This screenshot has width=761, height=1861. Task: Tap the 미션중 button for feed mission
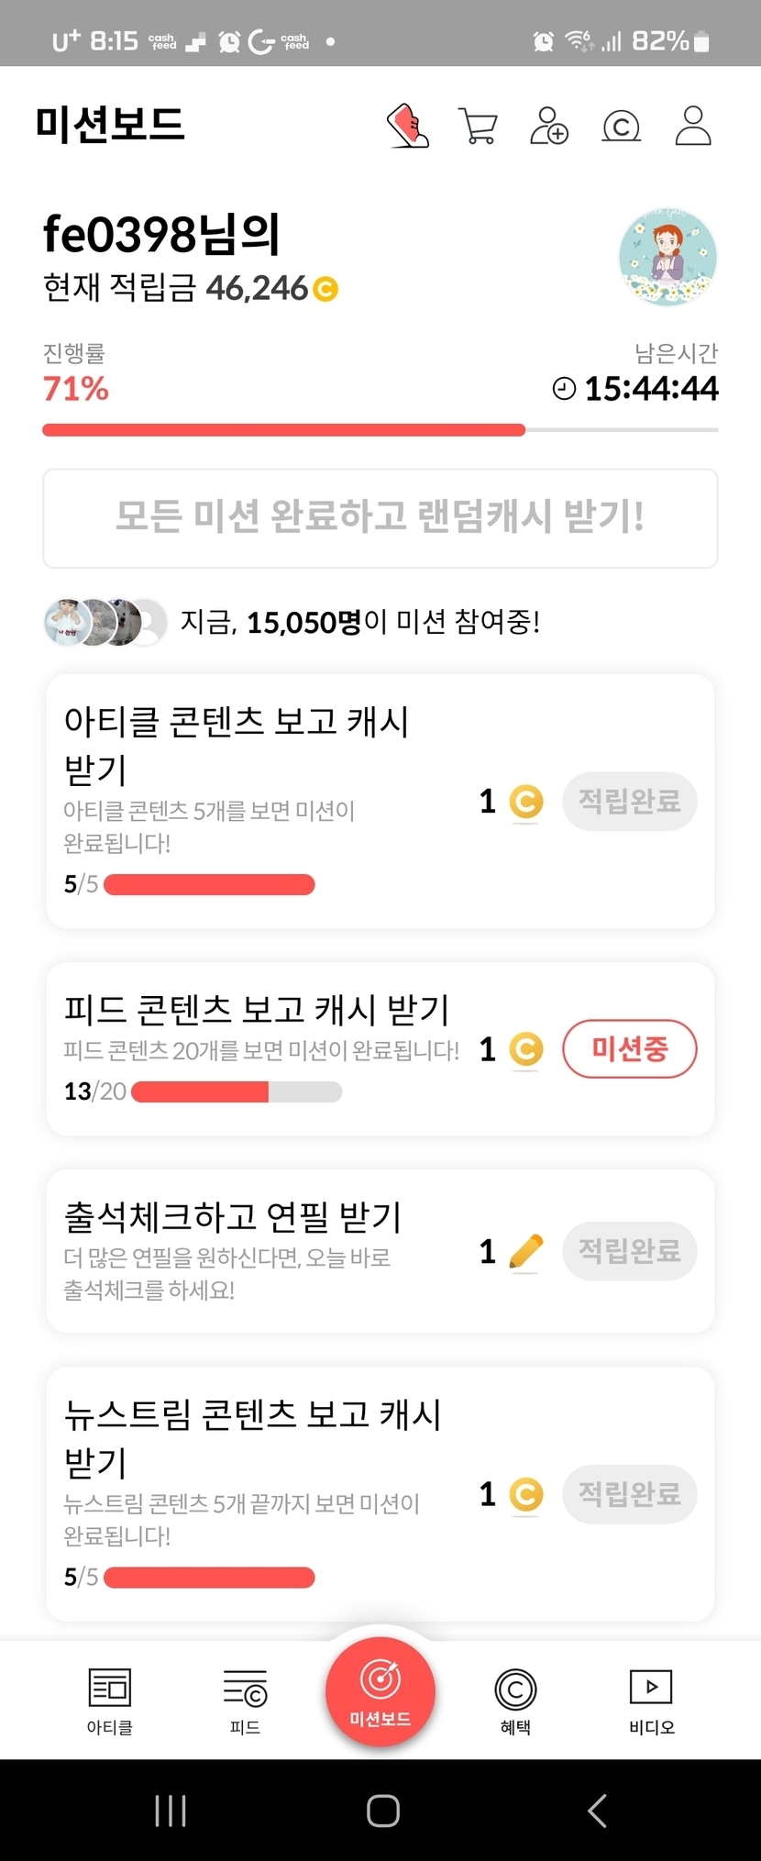[x=629, y=1048]
